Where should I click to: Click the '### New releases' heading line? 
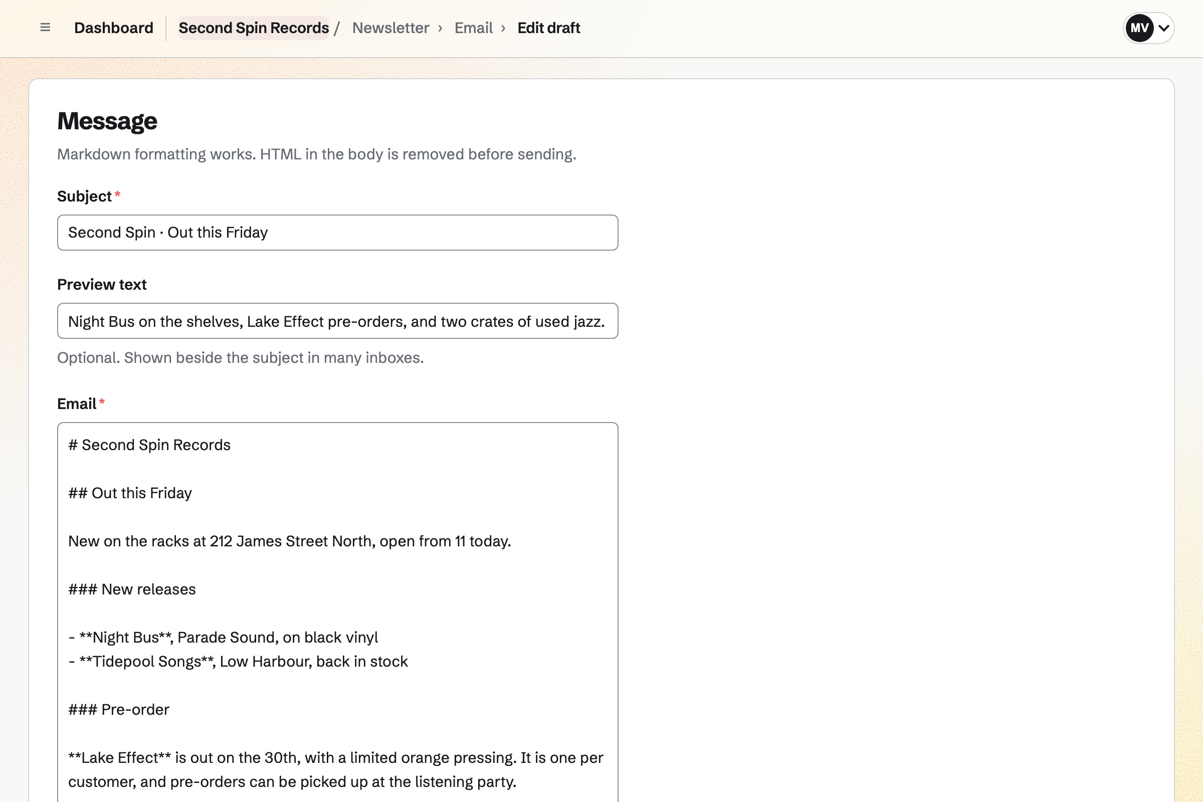click(132, 589)
